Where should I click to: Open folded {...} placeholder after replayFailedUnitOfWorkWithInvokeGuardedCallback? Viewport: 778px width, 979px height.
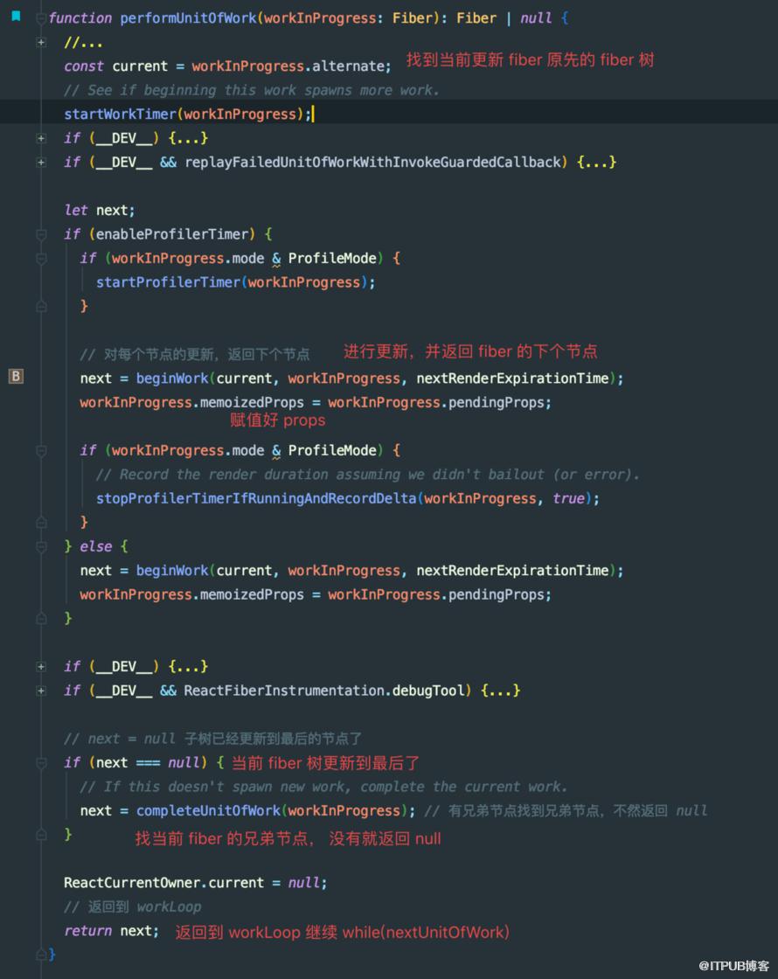(x=597, y=163)
